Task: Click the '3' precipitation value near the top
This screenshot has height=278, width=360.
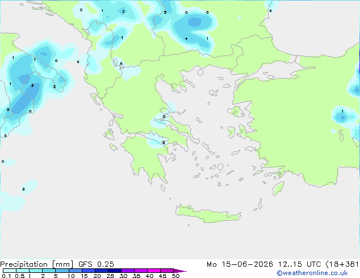Action: (x=123, y=11)
